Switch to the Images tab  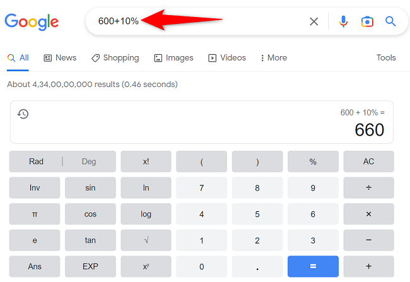click(x=173, y=58)
